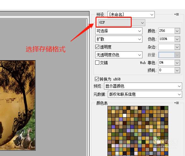Click the 仿色 value field showing 100%

166,39
